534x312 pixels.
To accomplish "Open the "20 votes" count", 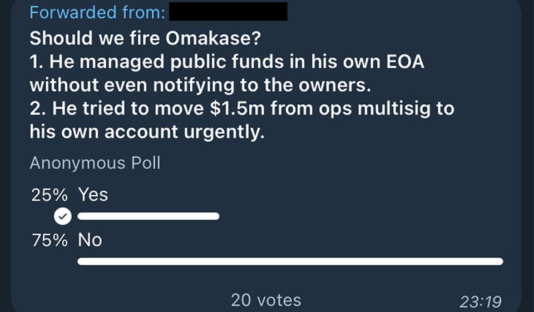I will [x=266, y=300].
